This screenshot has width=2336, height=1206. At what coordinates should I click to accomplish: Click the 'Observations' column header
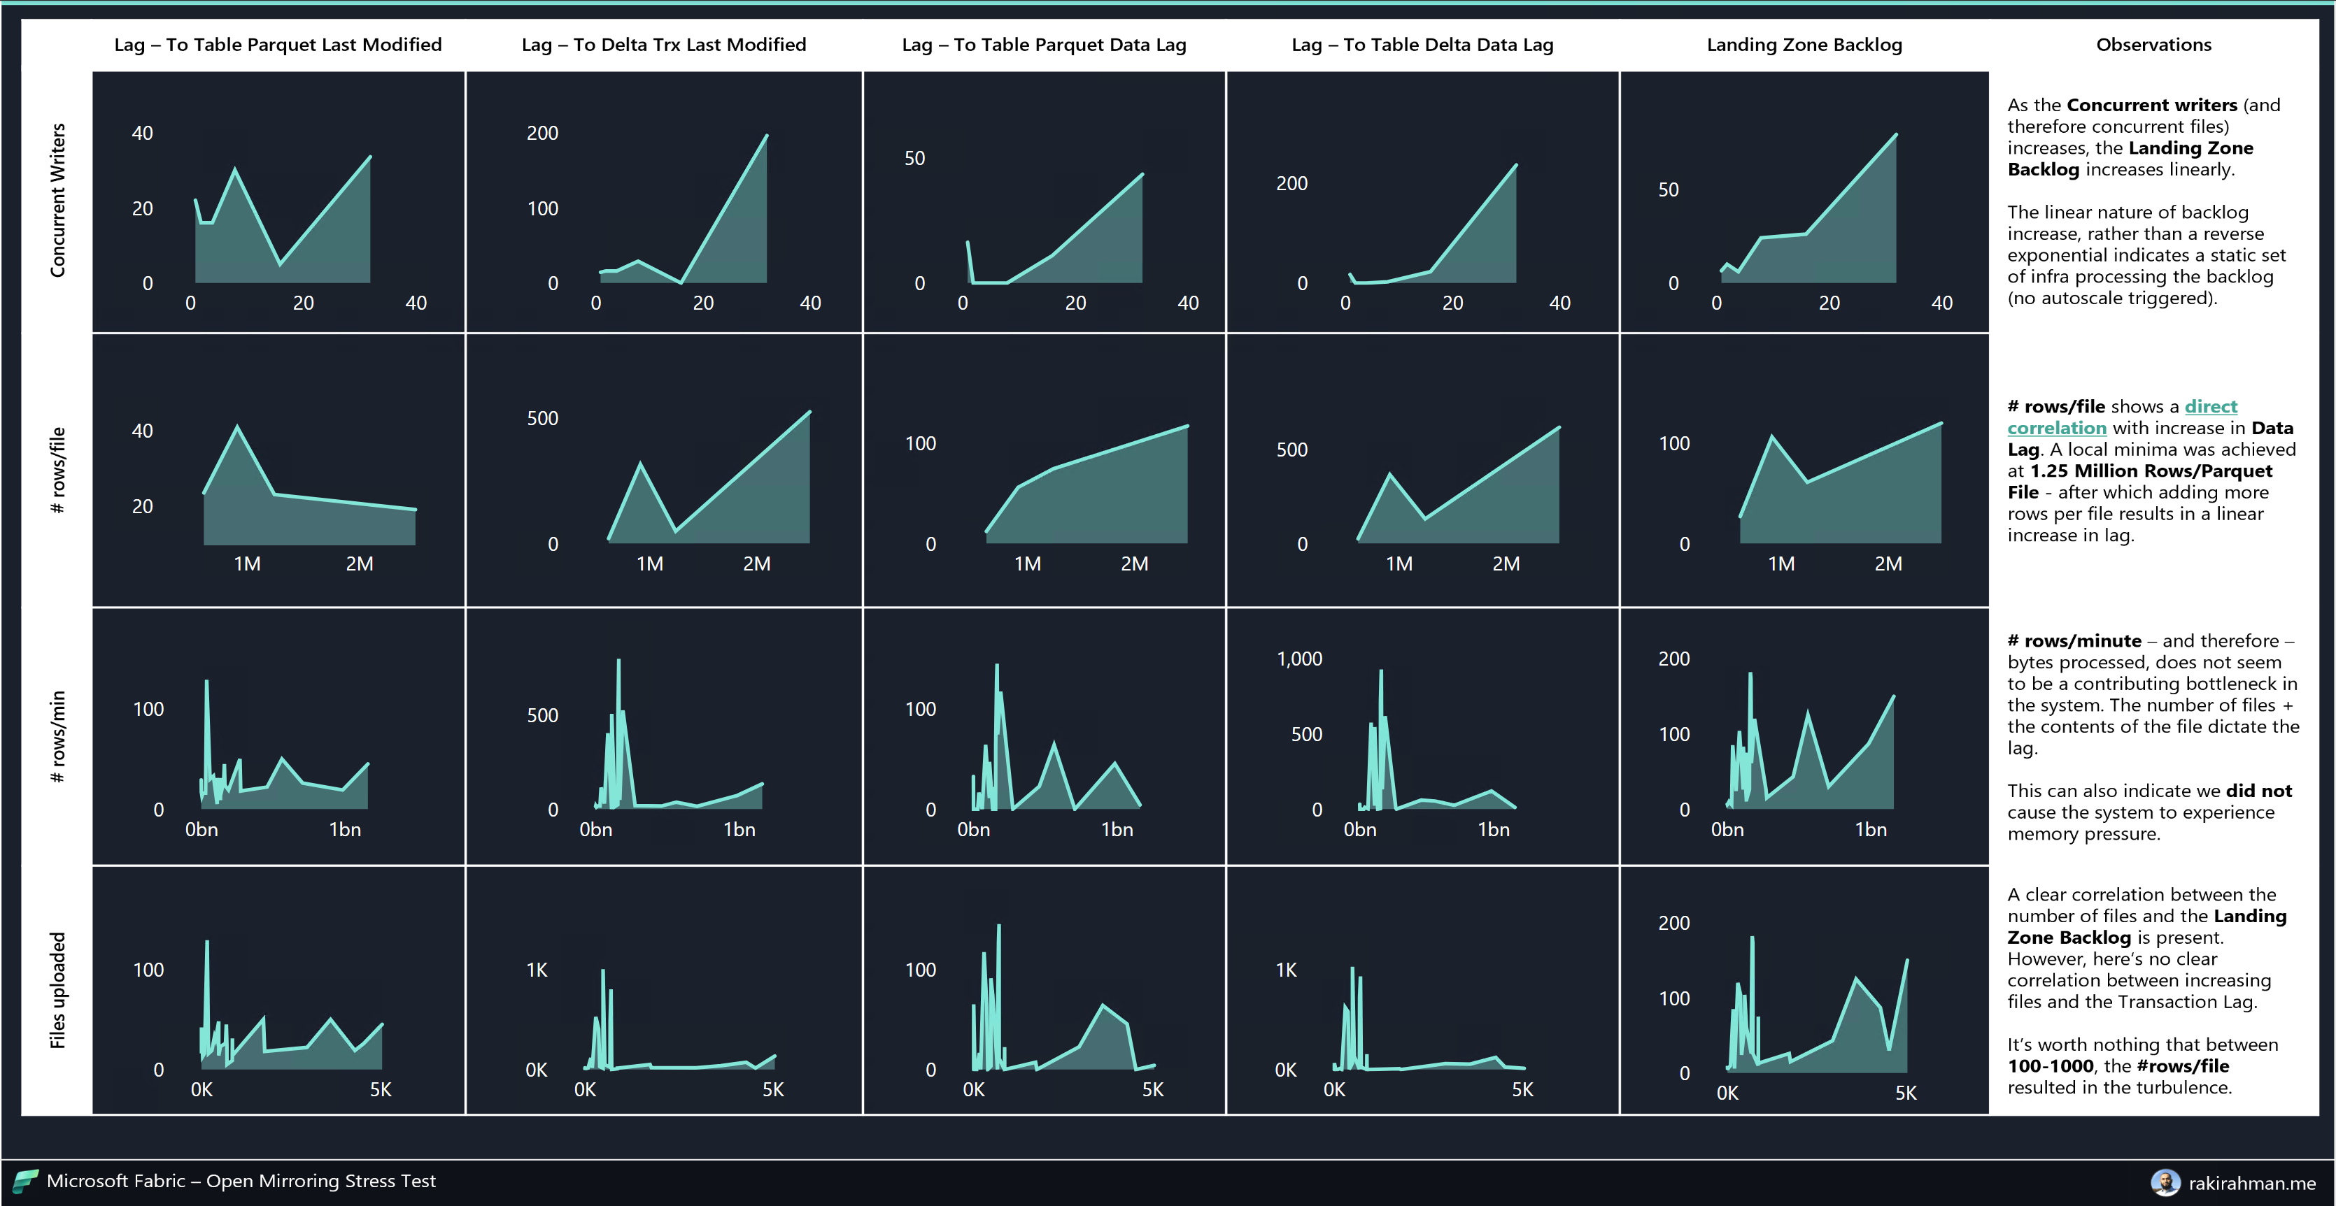point(2153,45)
